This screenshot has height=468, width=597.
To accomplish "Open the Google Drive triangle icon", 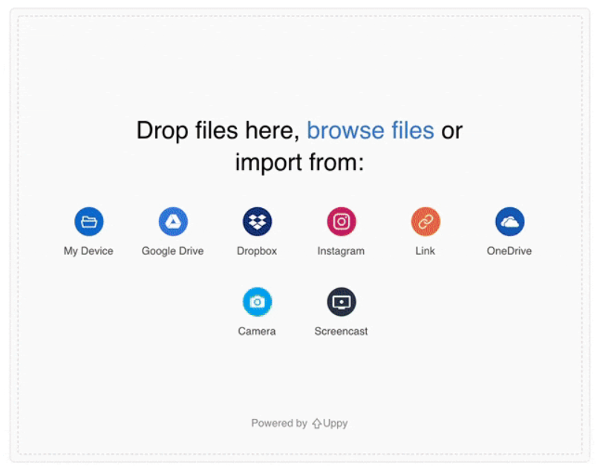I will point(173,221).
